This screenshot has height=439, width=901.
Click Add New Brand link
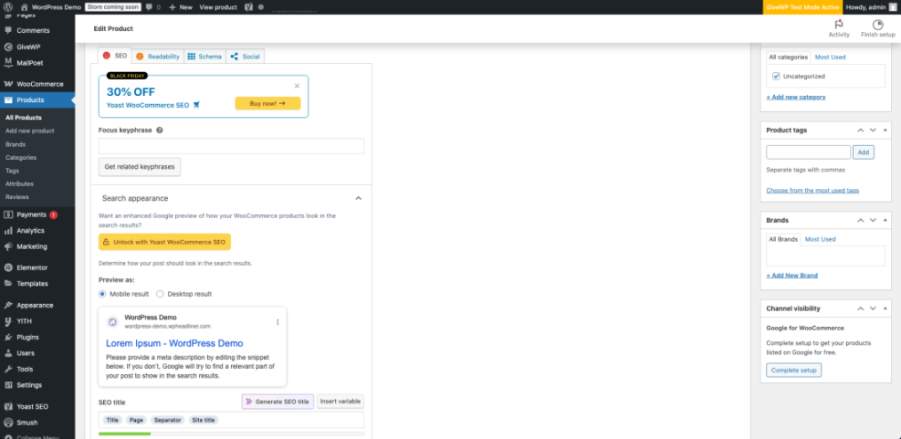pos(791,276)
